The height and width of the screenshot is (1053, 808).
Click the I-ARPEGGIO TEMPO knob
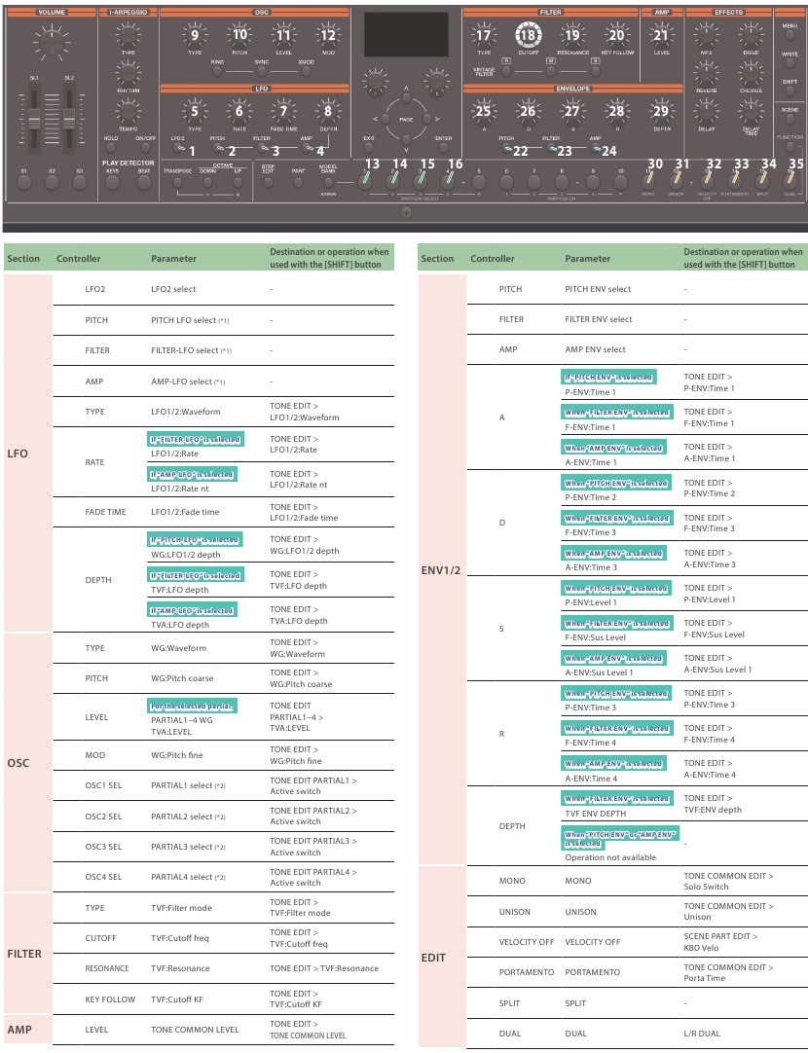pyautogui.click(x=128, y=111)
